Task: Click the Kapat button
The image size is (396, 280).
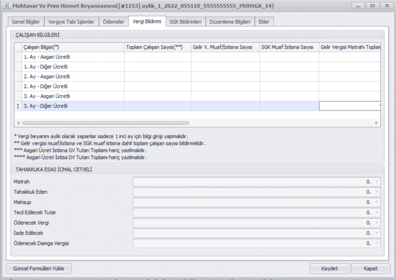Action: [x=370, y=268]
